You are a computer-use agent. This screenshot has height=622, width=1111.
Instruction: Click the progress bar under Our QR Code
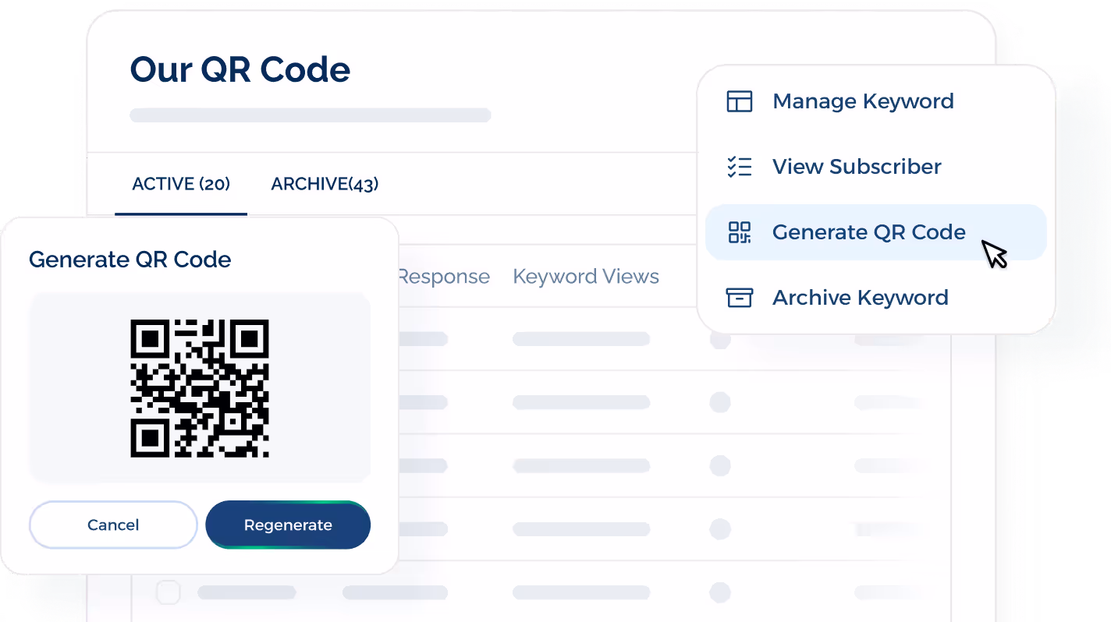[310, 115]
